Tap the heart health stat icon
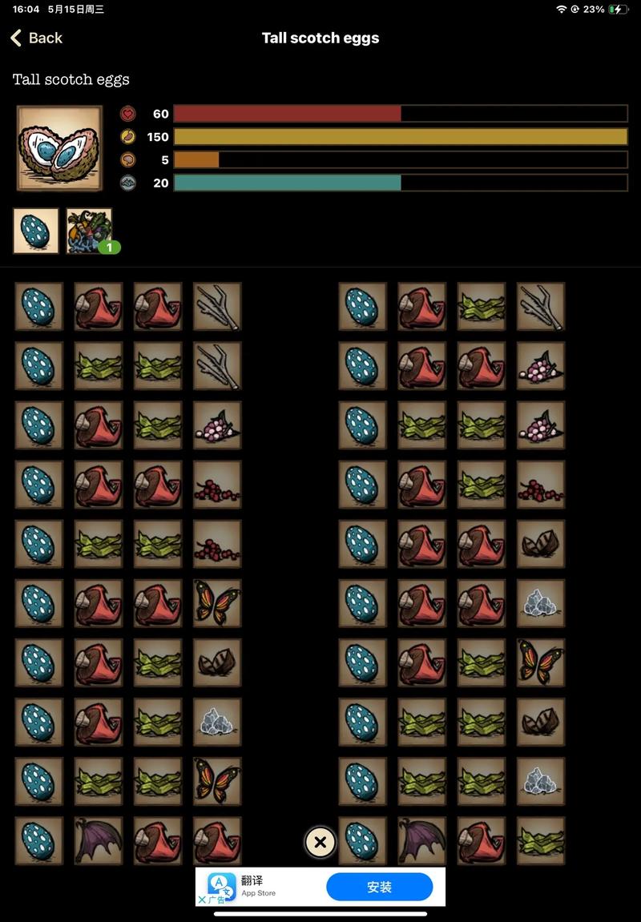The image size is (641, 922). [x=127, y=114]
